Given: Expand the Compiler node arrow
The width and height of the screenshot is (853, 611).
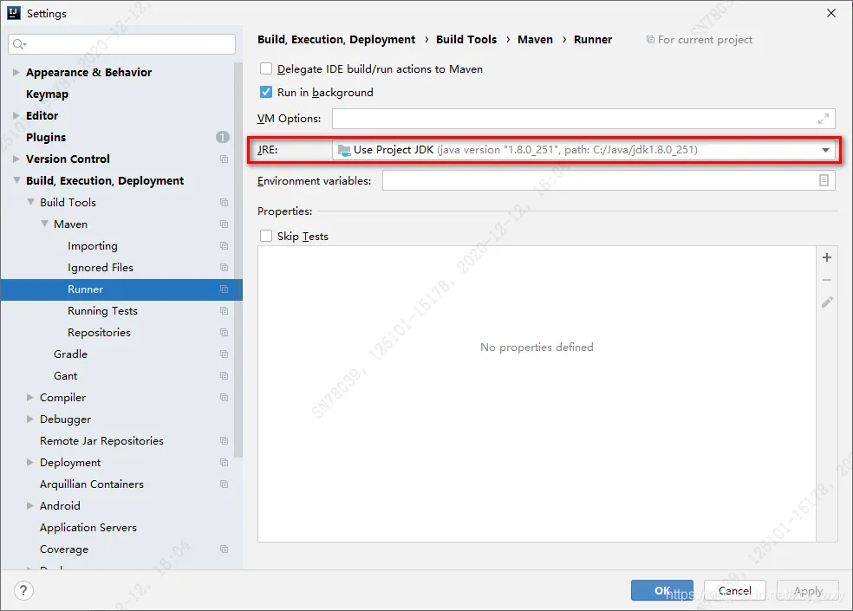Looking at the screenshot, I should [x=30, y=397].
